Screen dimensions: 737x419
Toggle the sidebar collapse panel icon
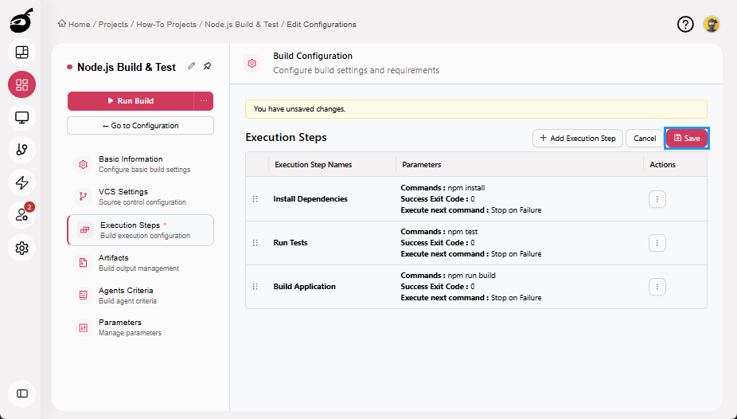coord(21,394)
